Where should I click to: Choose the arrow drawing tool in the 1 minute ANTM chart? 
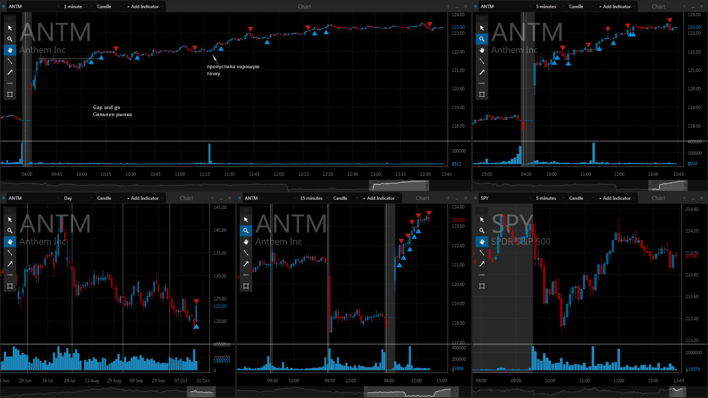[x=10, y=72]
